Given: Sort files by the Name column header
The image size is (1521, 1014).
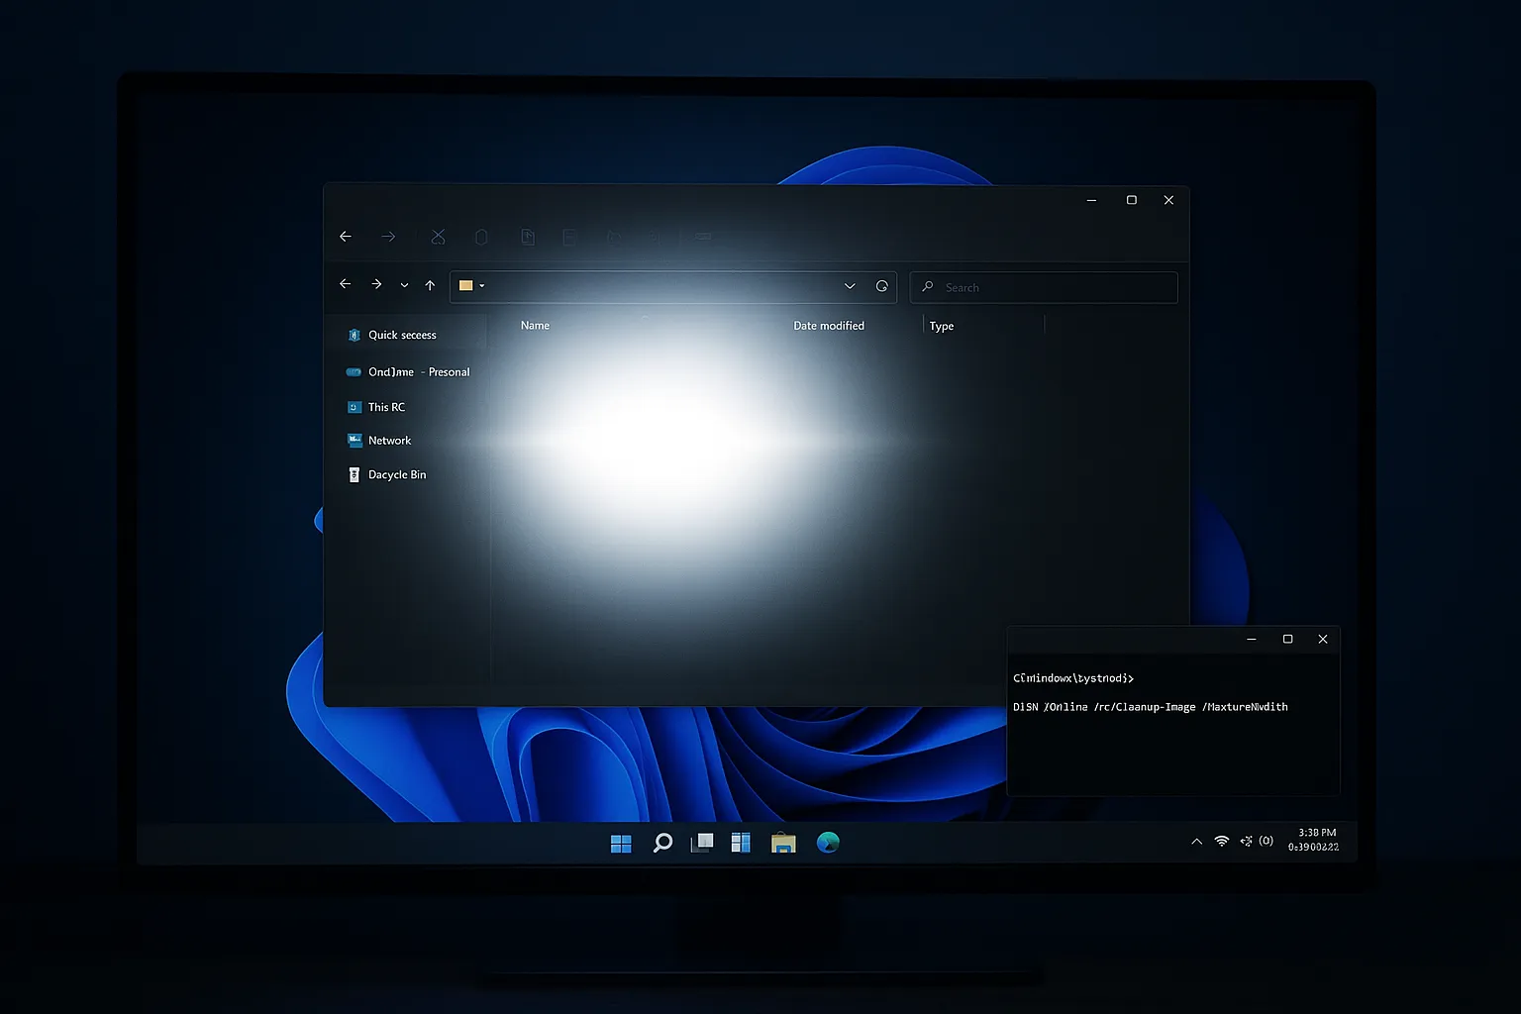Looking at the screenshot, I should (x=535, y=325).
